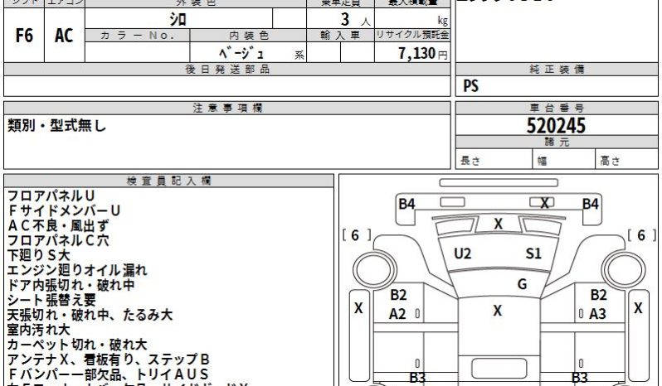Click the 長さ dimension cell
Viewport: 662px width, 386px height.
point(494,159)
